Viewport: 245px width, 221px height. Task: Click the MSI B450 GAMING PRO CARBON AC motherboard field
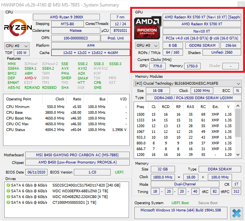click(x=77, y=155)
